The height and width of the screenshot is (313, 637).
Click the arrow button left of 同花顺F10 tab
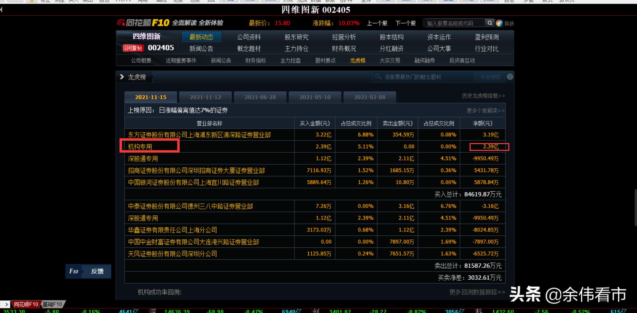(x=6, y=304)
